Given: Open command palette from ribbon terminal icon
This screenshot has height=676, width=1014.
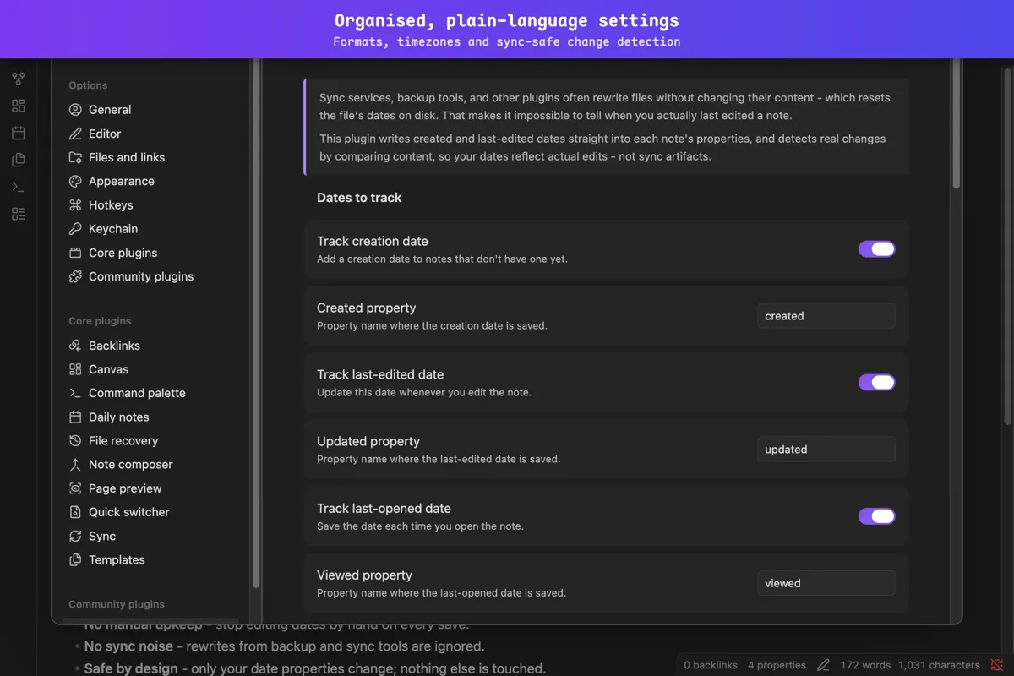Looking at the screenshot, I should coord(19,187).
